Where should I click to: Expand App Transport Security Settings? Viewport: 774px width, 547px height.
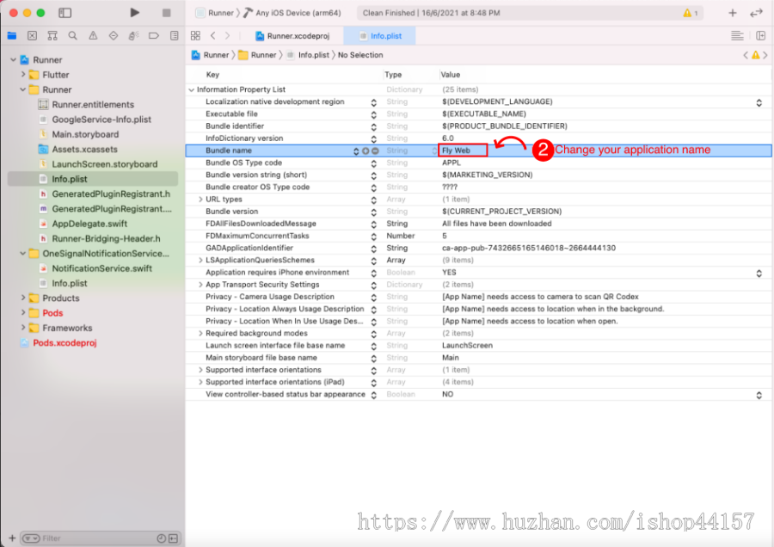pyautogui.click(x=200, y=285)
